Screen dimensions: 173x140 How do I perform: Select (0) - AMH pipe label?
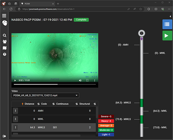tap(123, 45)
